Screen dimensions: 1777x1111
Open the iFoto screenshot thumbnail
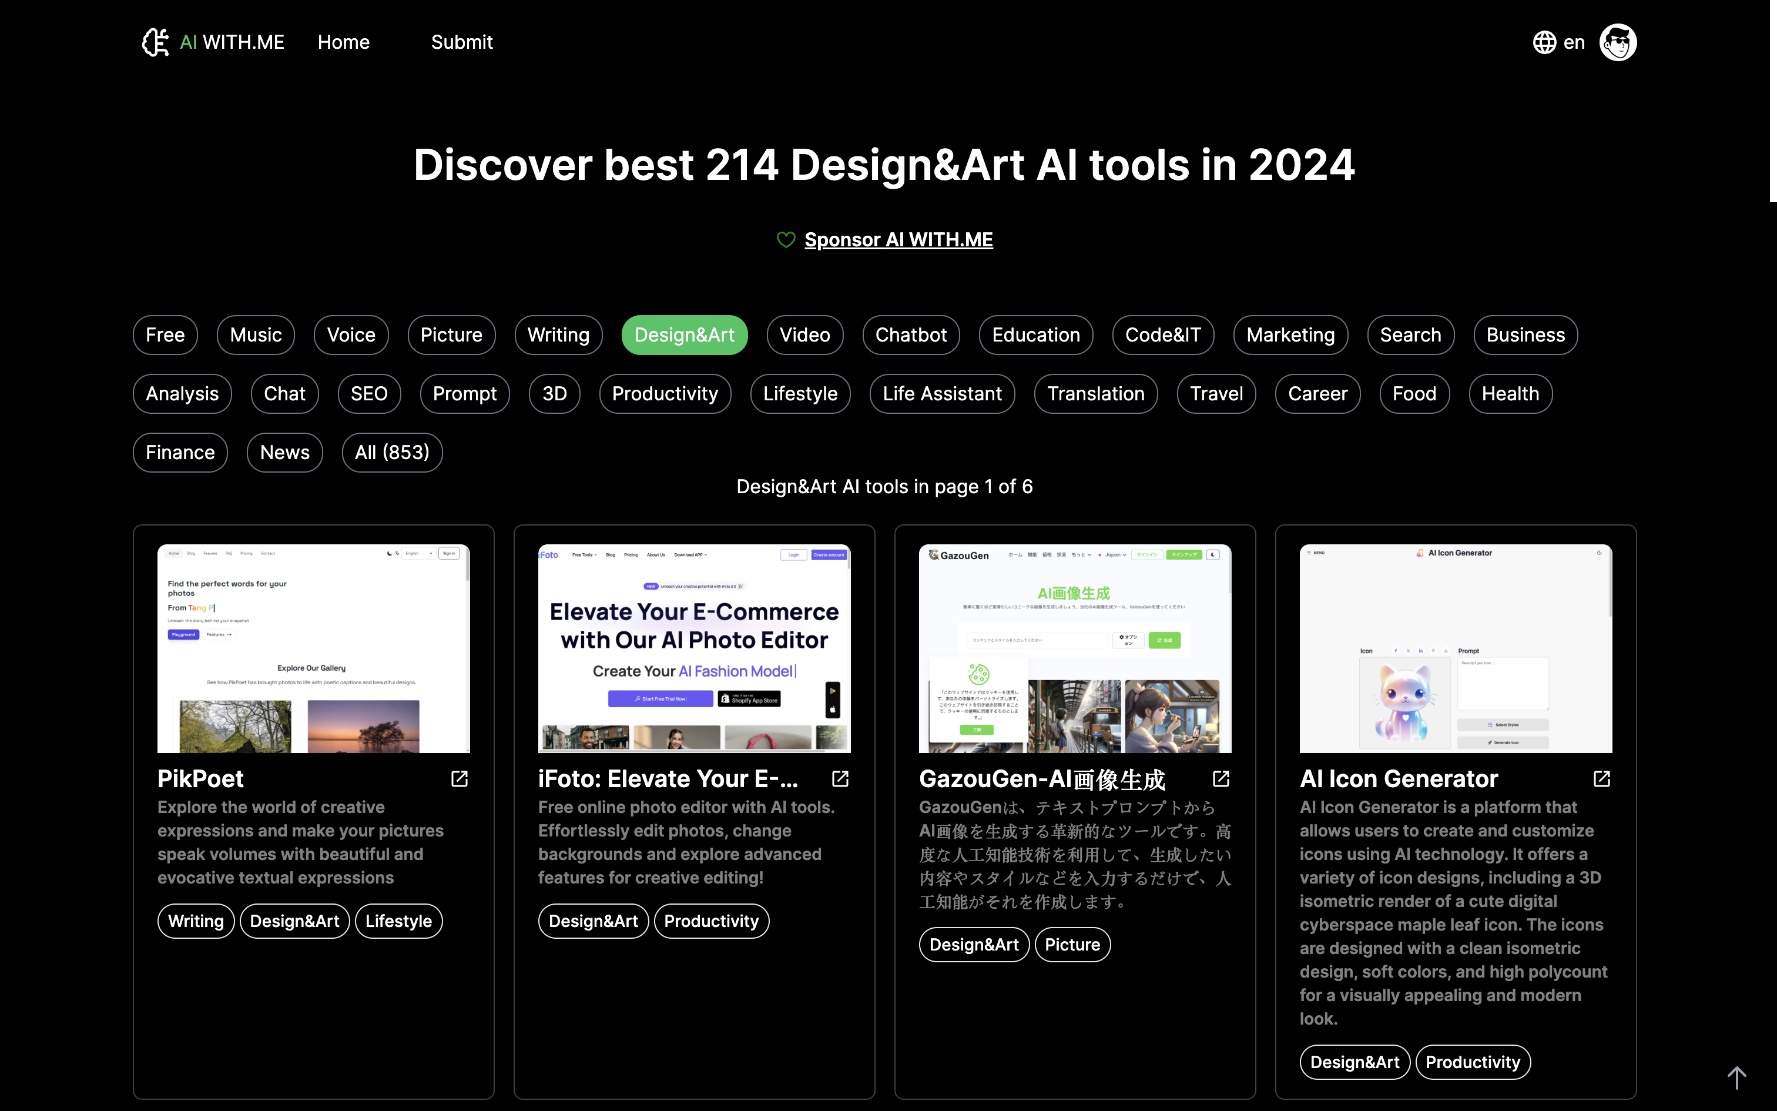click(x=694, y=648)
